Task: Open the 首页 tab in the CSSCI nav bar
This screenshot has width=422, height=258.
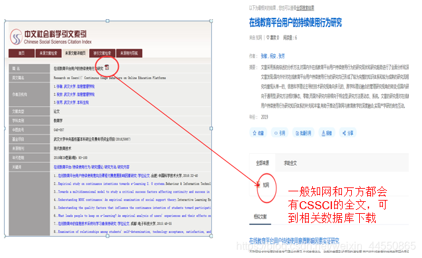Action: click(22, 53)
